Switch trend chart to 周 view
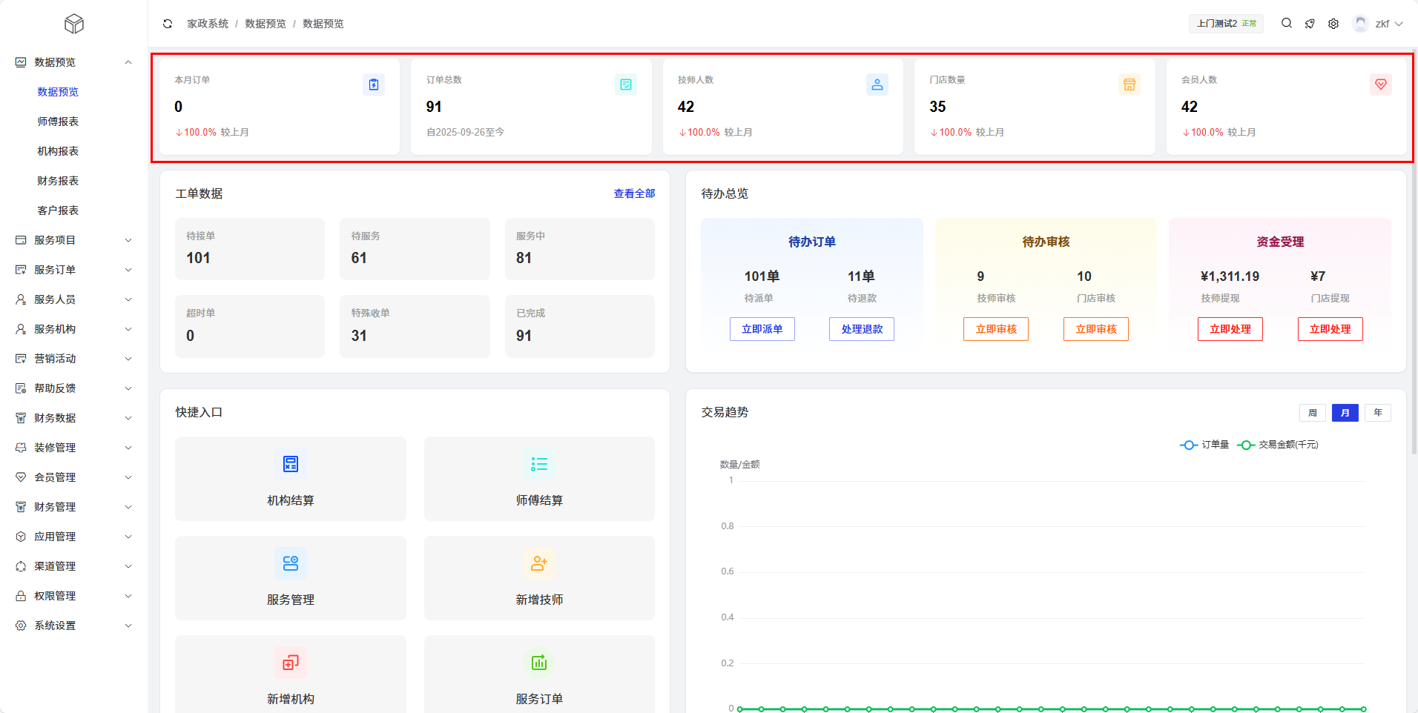Viewport: 1418px width, 713px height. tap(1312, 413)
